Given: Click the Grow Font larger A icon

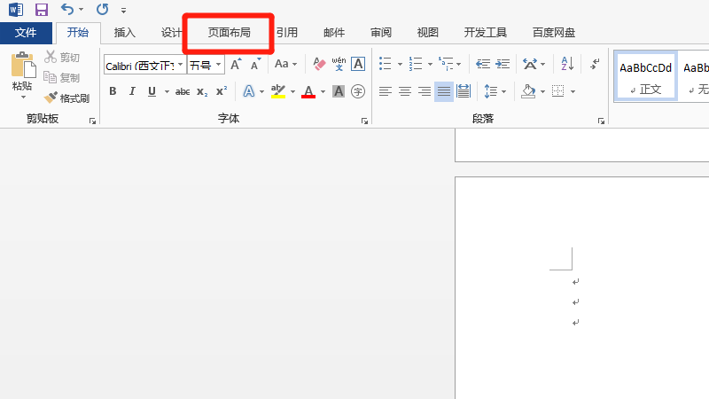Looking at the screenshot, I should [235, 64].
